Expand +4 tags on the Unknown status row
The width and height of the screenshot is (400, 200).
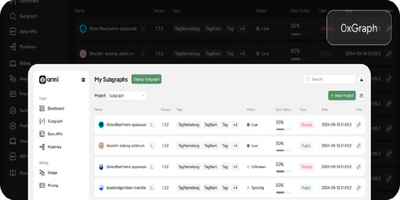235,167
